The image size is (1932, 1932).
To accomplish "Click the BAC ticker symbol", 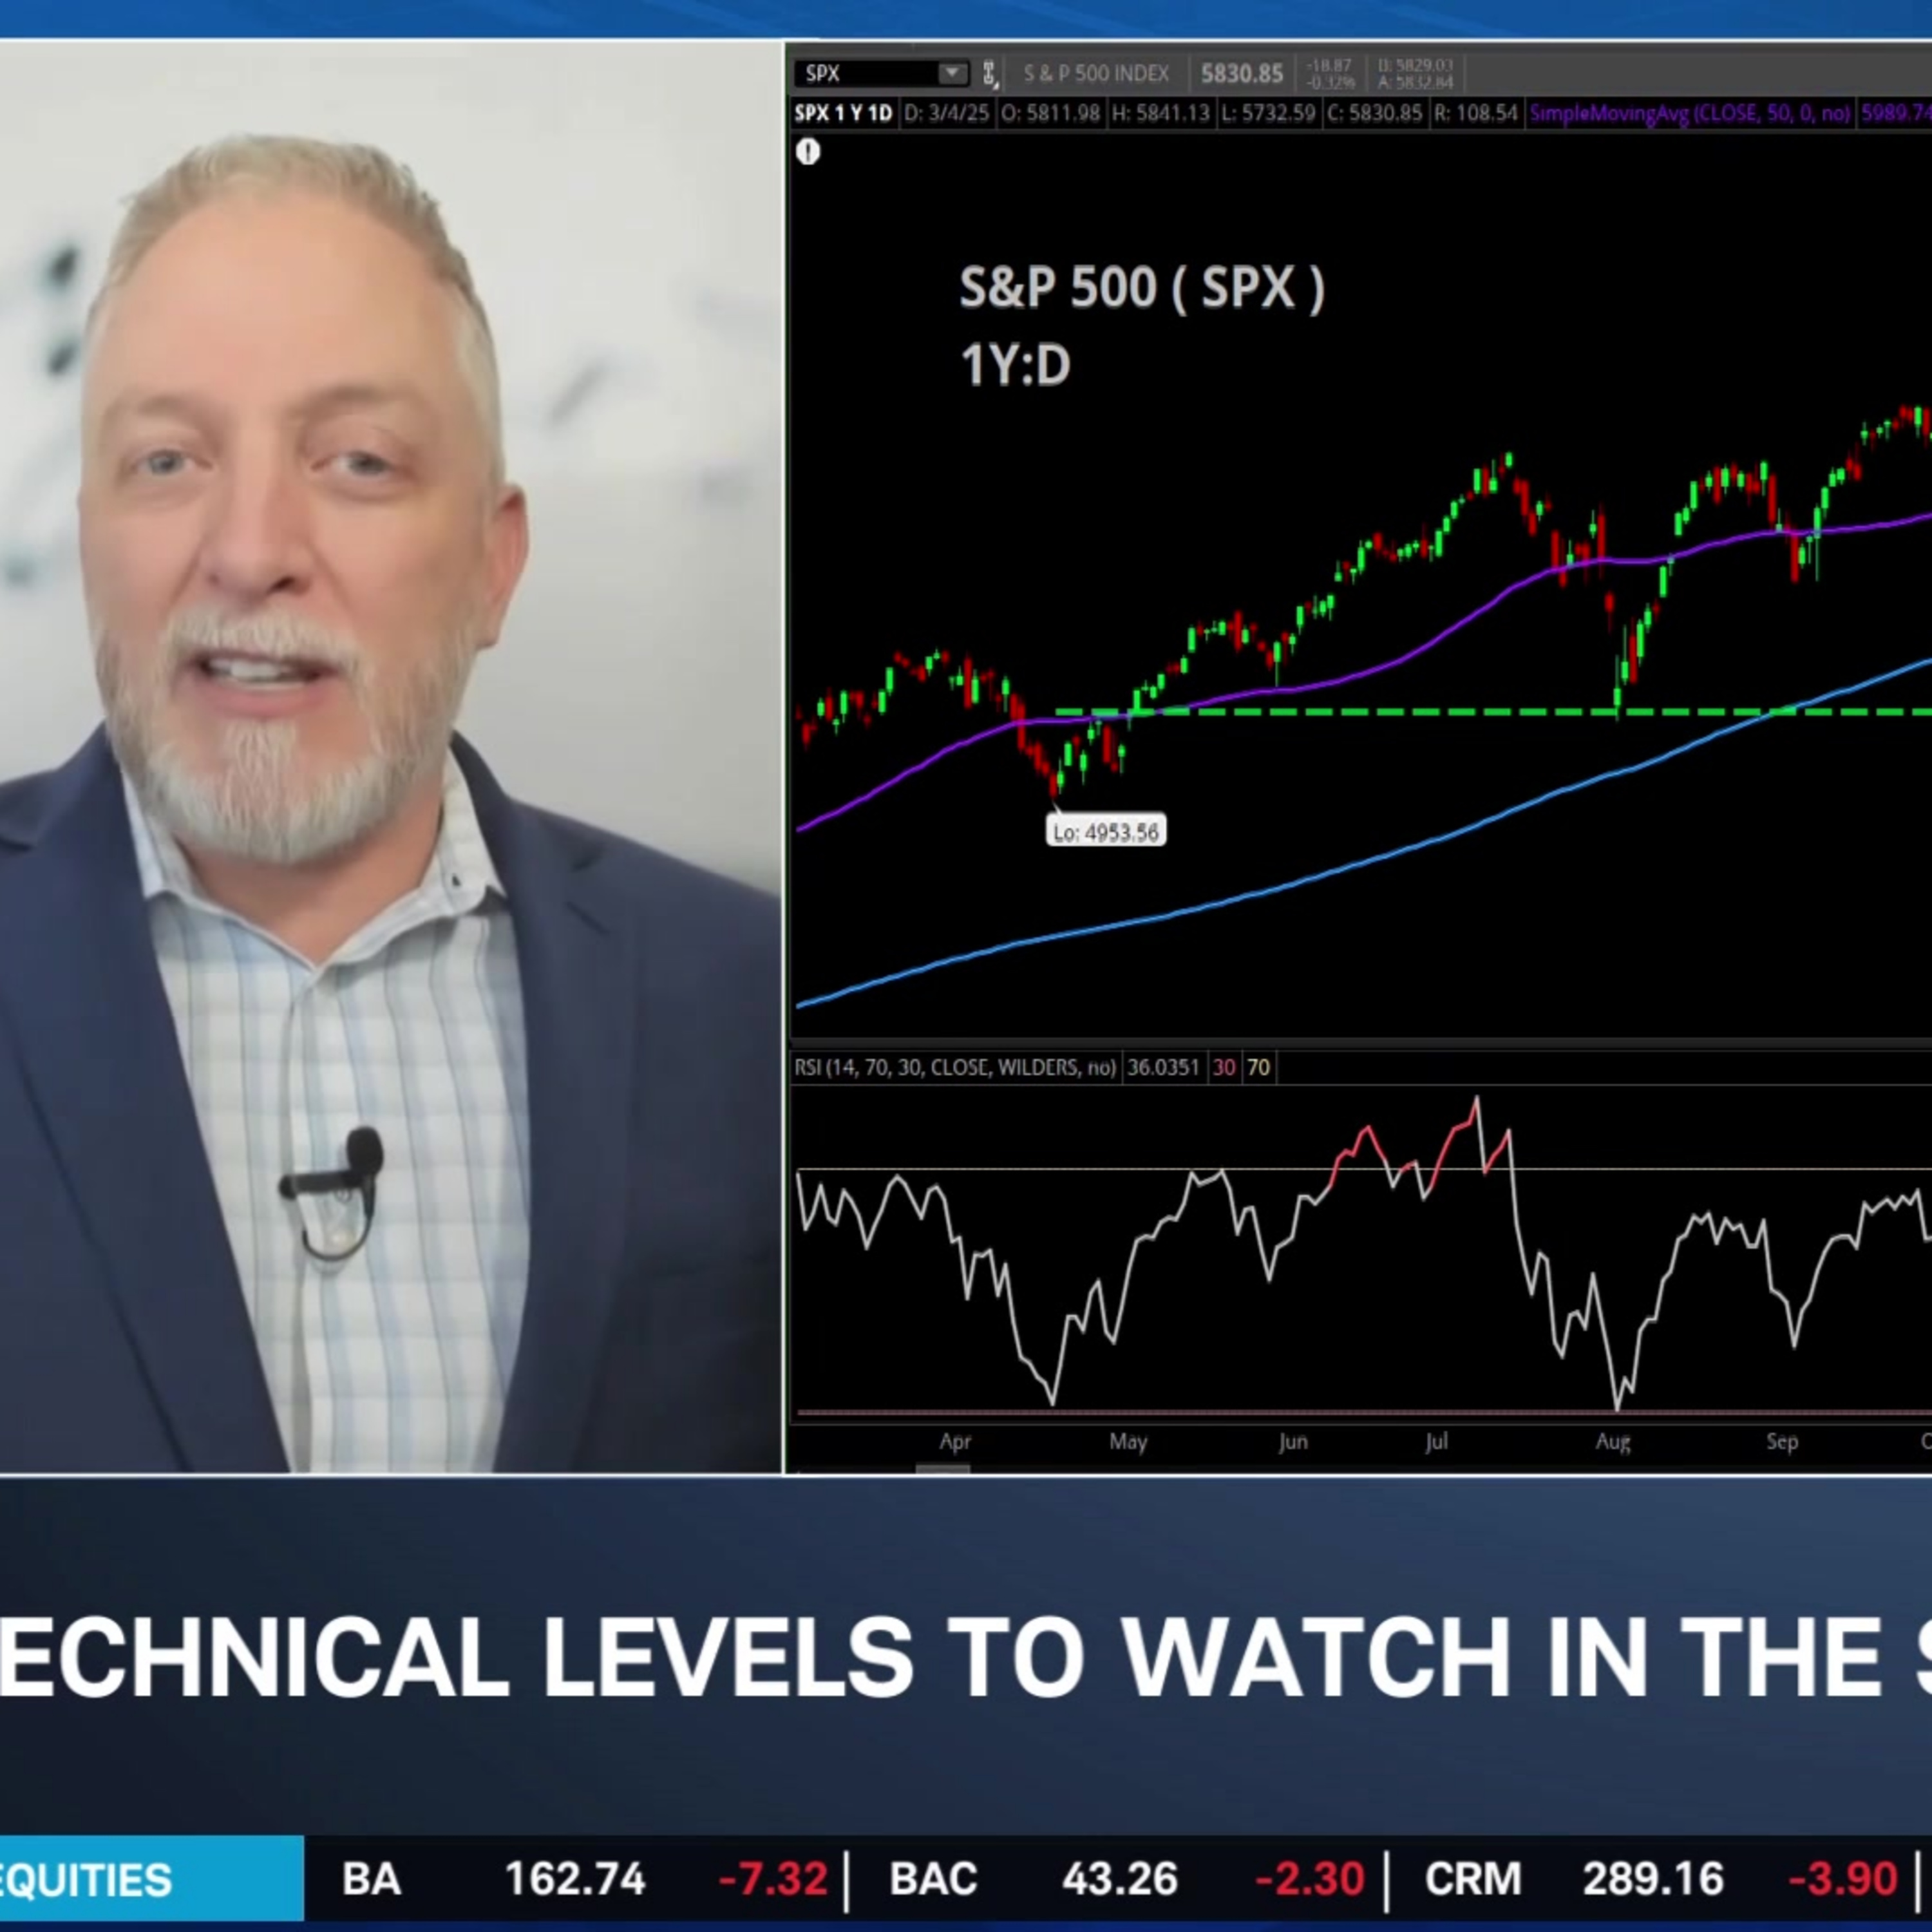I will pyautogui.click(x=933, y=1879).
